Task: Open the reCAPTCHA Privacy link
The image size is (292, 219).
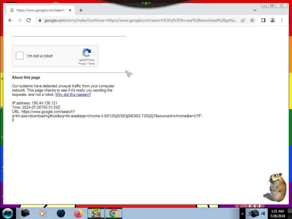Action: click(x=82, y=64)
